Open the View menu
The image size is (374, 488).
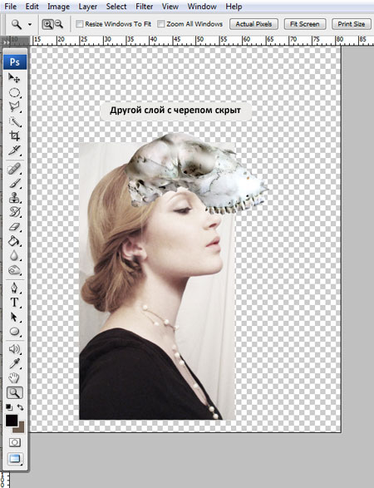pyautogui.click(x=170, y=6)
